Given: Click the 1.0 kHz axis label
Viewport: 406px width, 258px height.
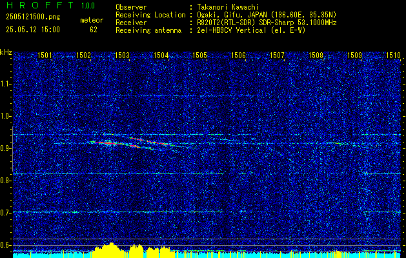Looking at the screenshot, I should [x=6, y=116].
